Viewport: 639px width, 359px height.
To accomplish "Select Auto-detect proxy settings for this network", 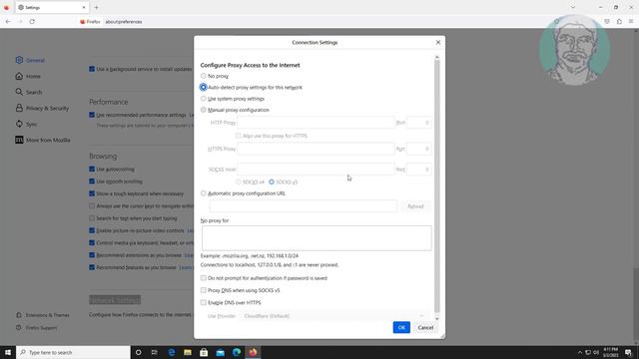I will pyautogui.click(x=203, y=87).
